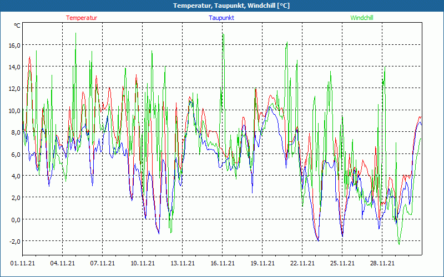
Task: Click the red Temperatur legend label
Action: [x=82, y=18]
